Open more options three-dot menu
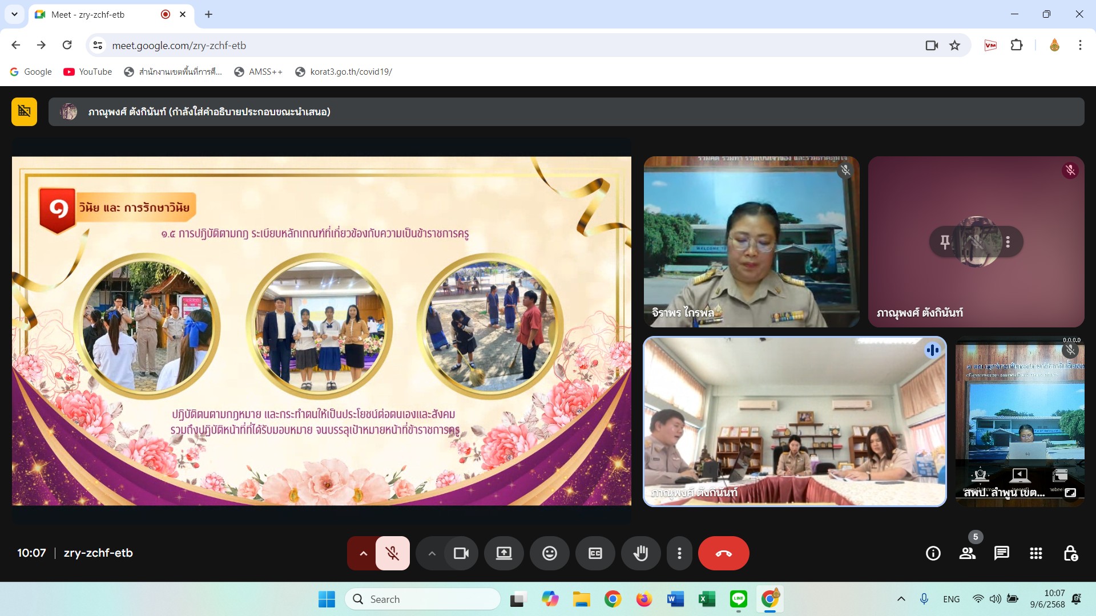The width and height of the screenshot is (1096, 616). pos(679,553)
